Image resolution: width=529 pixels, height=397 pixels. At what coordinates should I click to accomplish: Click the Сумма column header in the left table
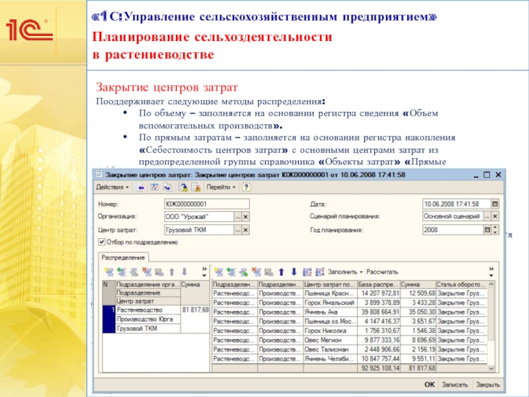click(195, 285)
